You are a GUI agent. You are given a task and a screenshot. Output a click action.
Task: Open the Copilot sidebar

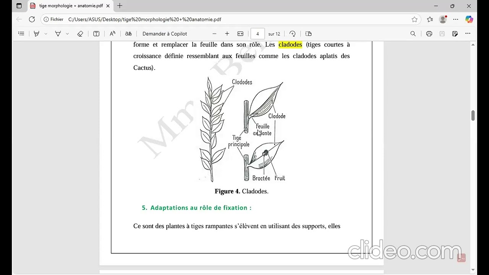[469, 19]
